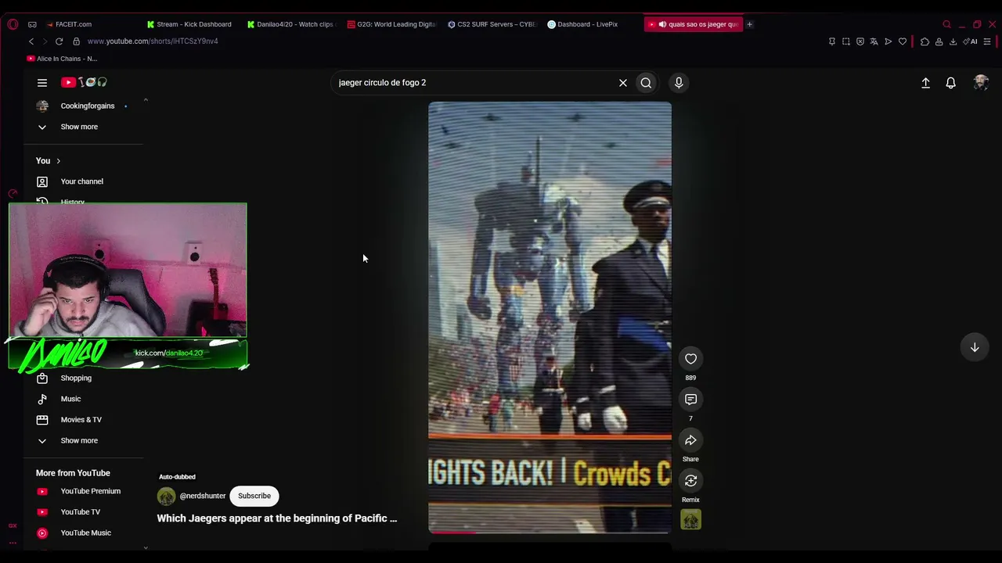Open the Alice In Chains bookmark
The height and width of the screenshot is (563, 1002).
click(x=62, y=59)
